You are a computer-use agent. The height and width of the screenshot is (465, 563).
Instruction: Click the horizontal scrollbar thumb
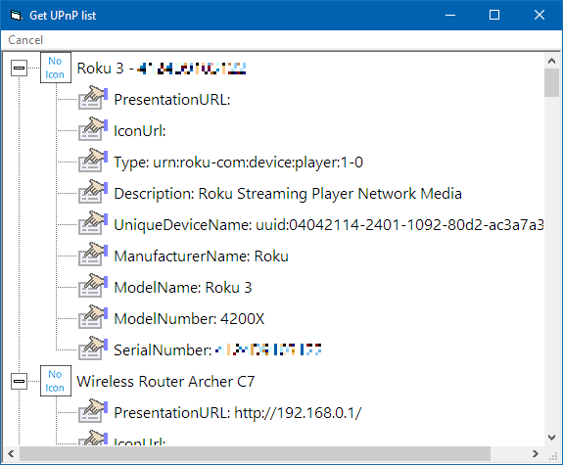(x=255, y=453)
